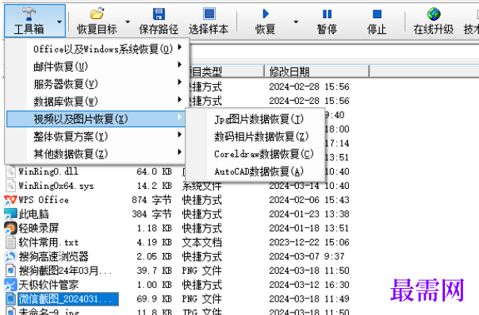
Task: Select the WinRing0.dll file name
Action: point(48,171)
